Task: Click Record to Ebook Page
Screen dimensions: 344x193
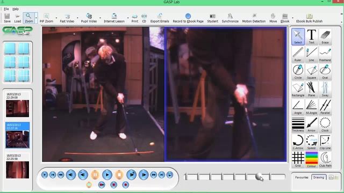Action: [188, 18]
